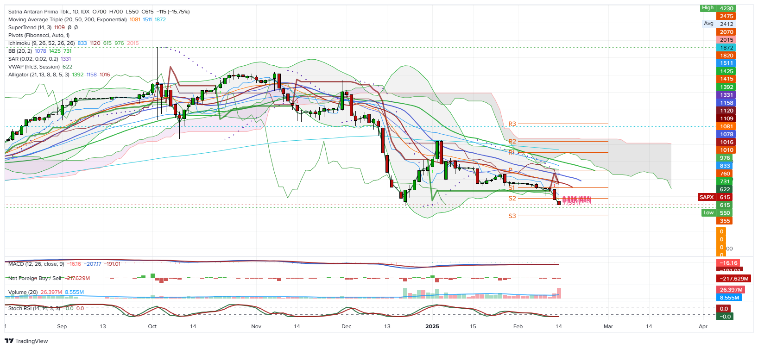This screenshot has width=758, height=349.
Task: Click the S2 pivot level label
Action: pyautogui.click(x=512, y=198)
